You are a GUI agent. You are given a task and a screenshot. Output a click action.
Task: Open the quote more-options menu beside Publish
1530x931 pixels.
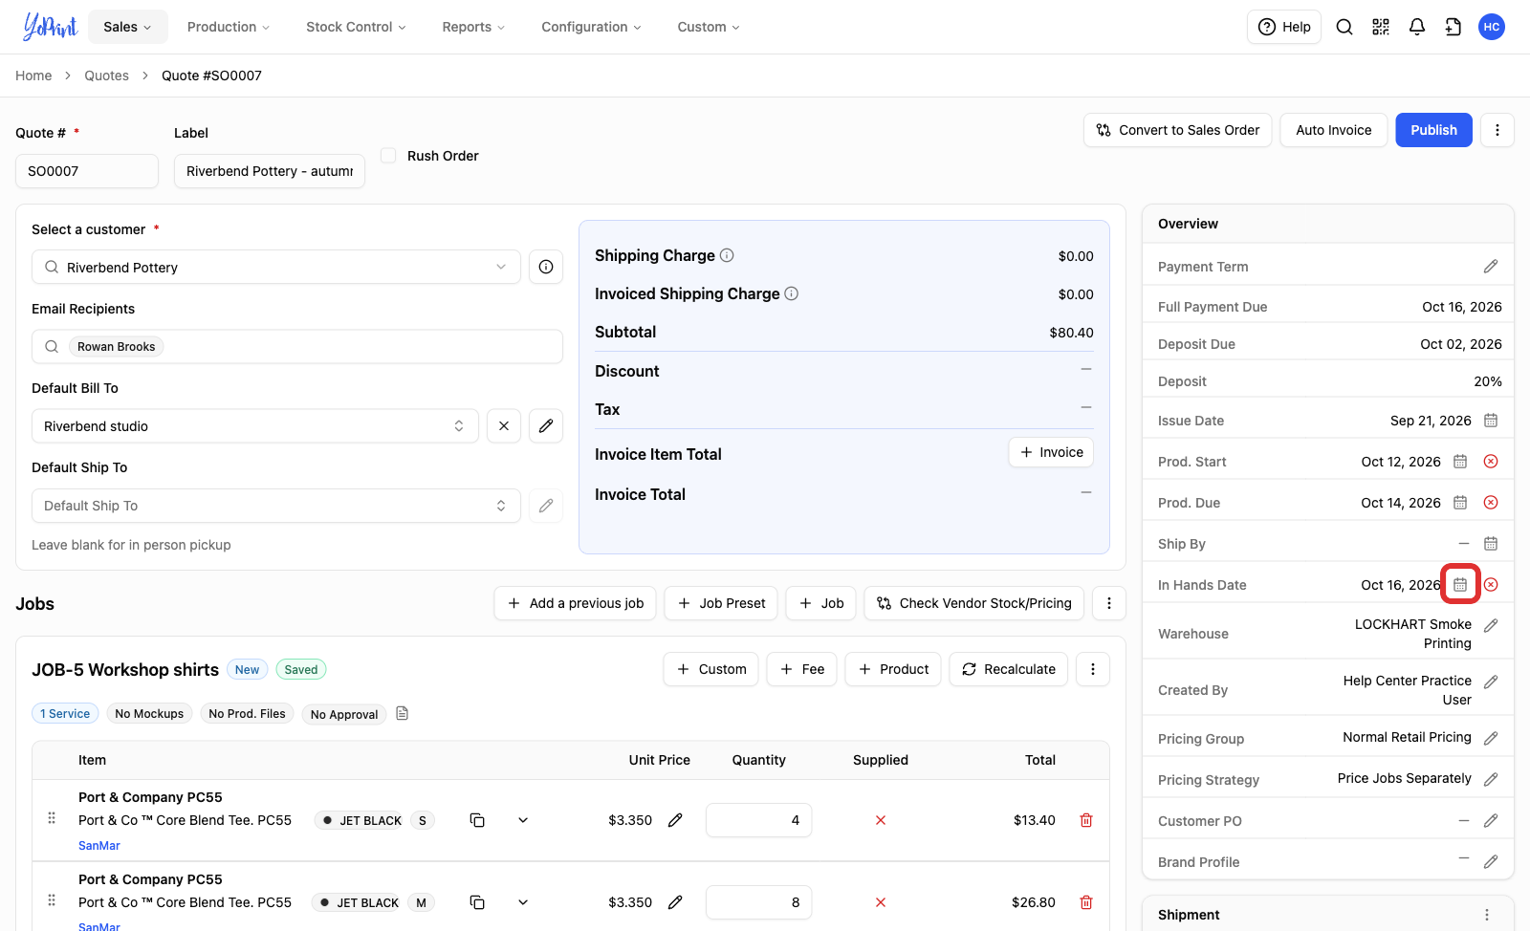[x=1497, y=130]
